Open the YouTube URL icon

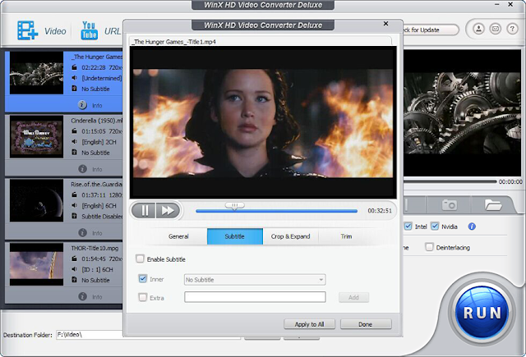click(x=89, y=31)
